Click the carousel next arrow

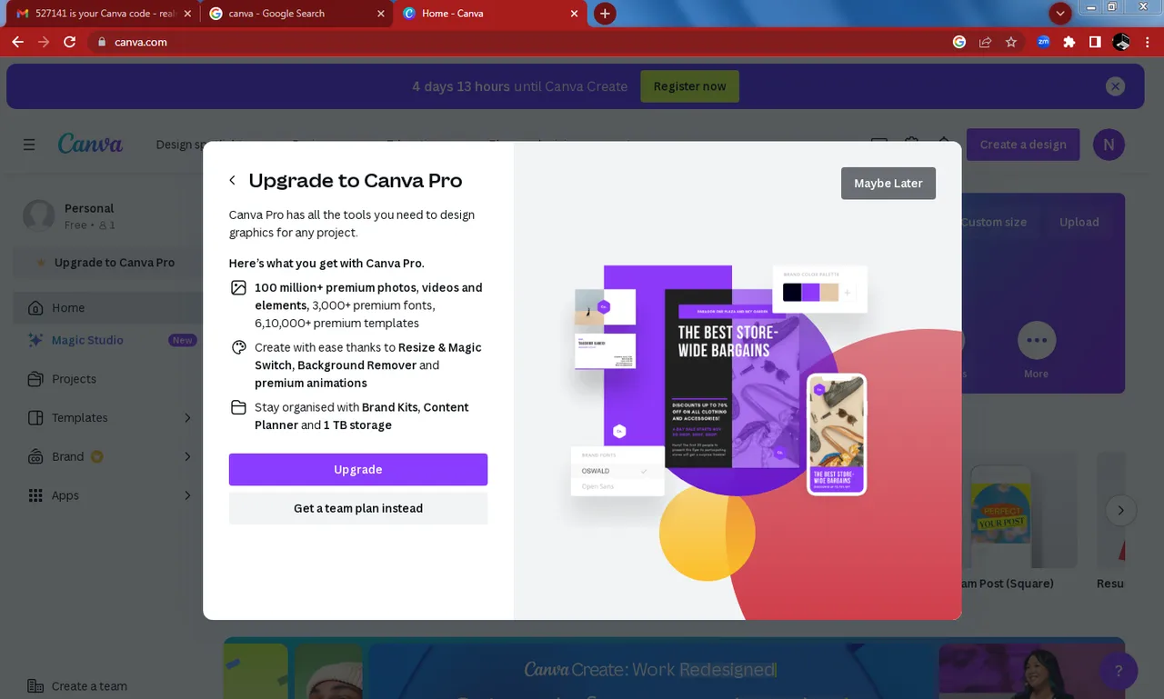point(1120,511)
